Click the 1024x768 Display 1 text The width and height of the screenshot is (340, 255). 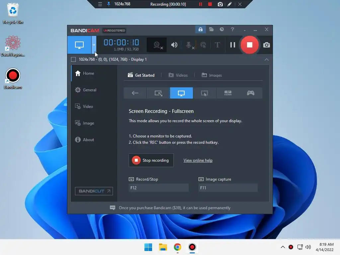tap(113, 59)
